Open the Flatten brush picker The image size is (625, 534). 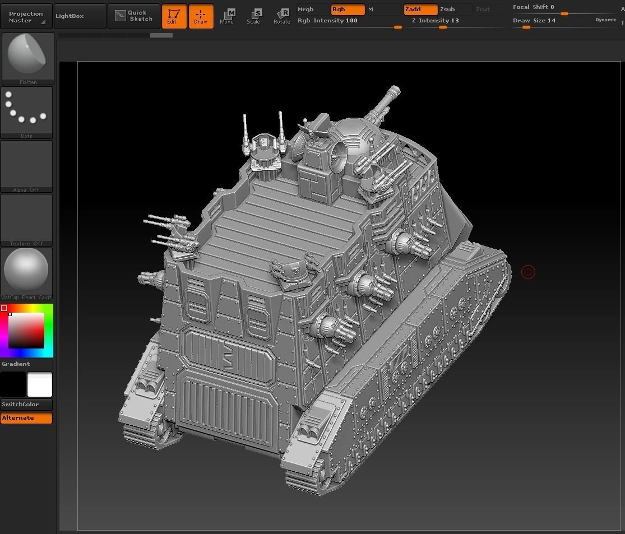tap(28, 59)
